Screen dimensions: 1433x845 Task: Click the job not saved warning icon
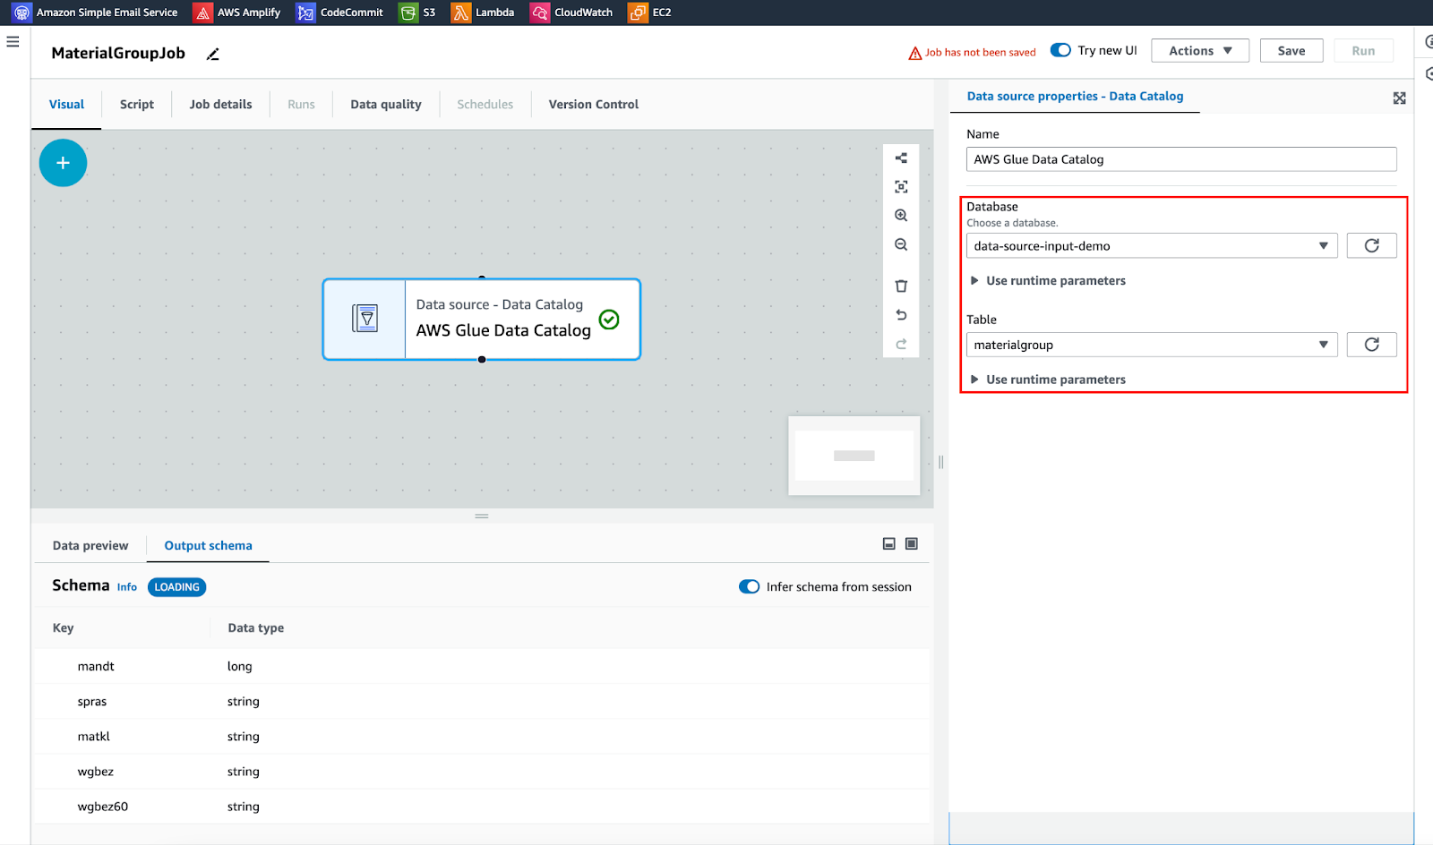click(x=914, y=53)
